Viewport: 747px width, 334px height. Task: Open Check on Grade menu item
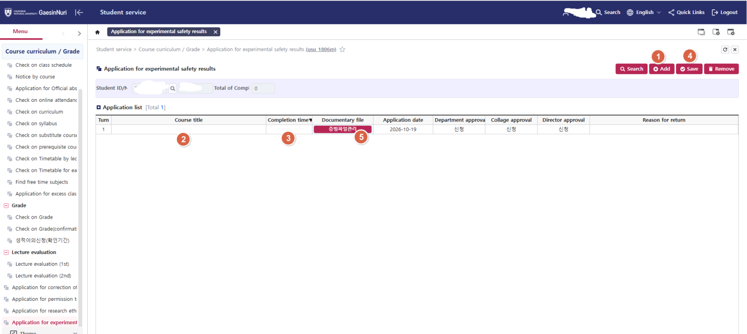point(34,217)
